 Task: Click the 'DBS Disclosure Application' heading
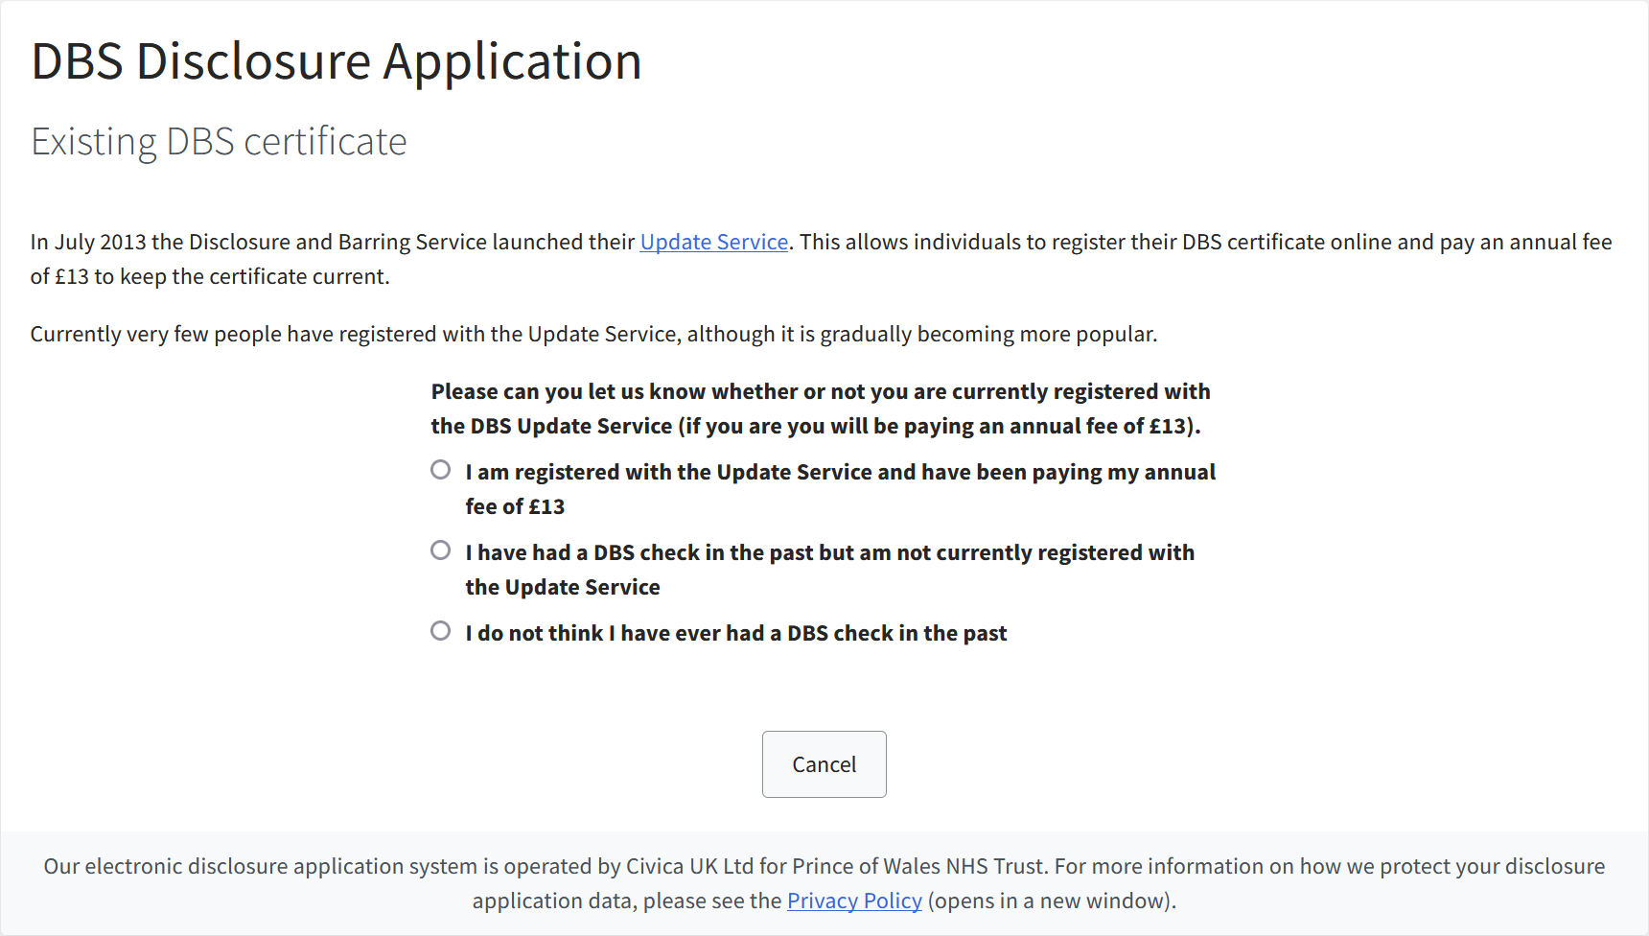(337, 61)
